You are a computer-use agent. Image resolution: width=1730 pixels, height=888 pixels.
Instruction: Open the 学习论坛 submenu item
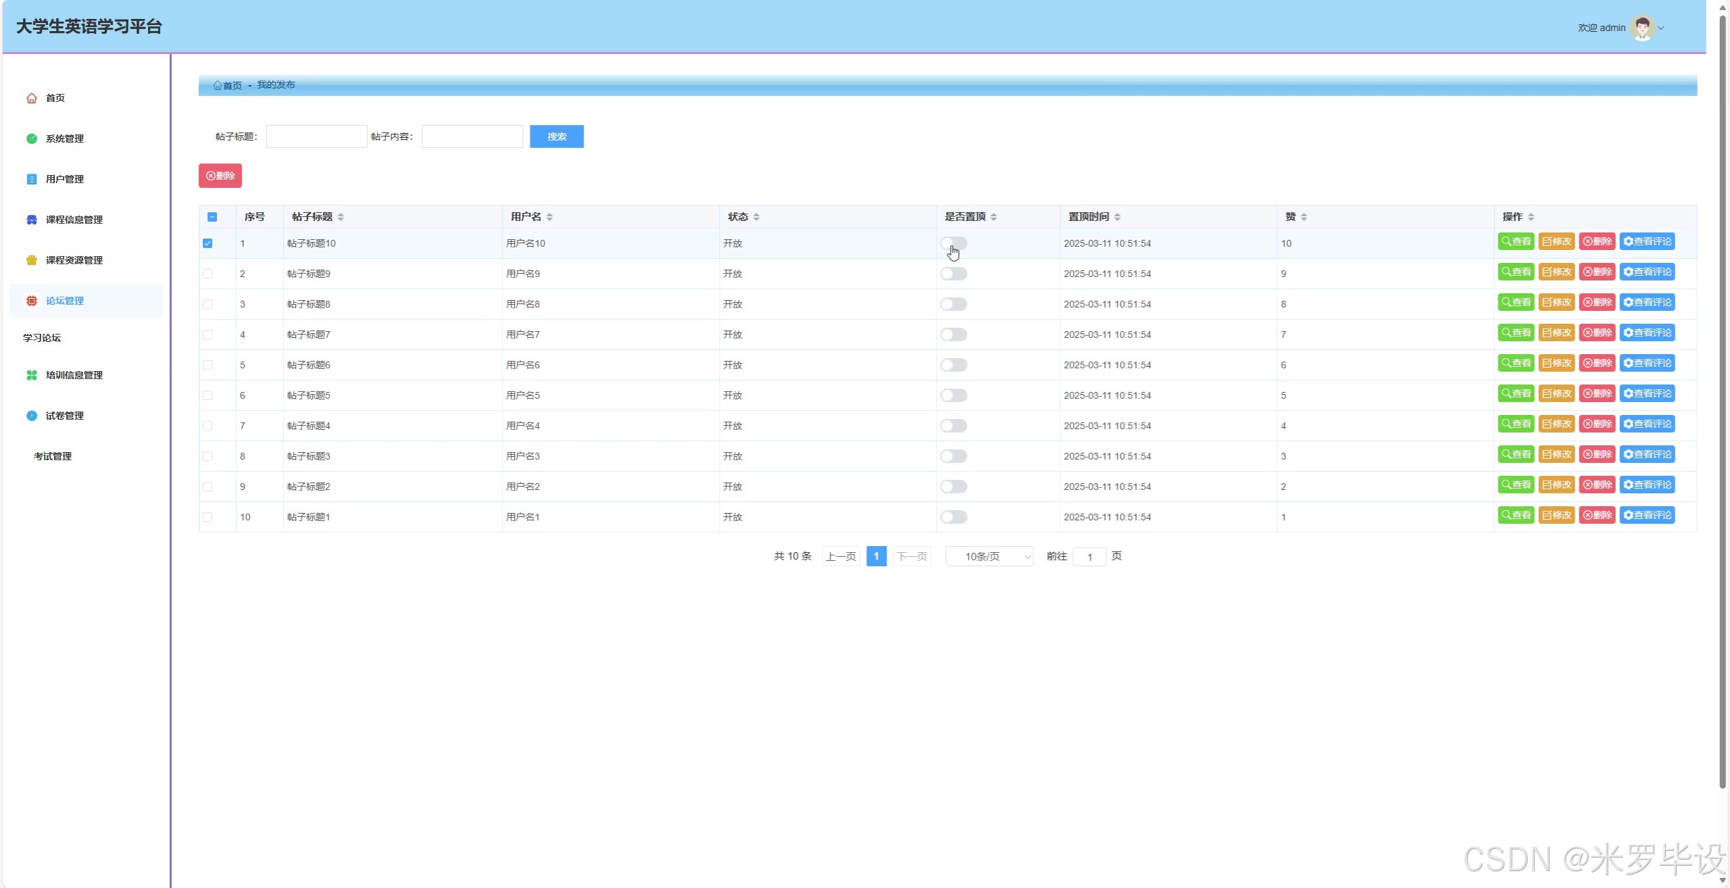[x=42, y=338]
